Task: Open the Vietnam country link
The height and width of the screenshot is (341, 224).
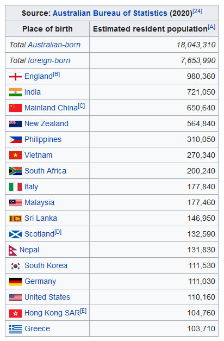Action: 38,156
